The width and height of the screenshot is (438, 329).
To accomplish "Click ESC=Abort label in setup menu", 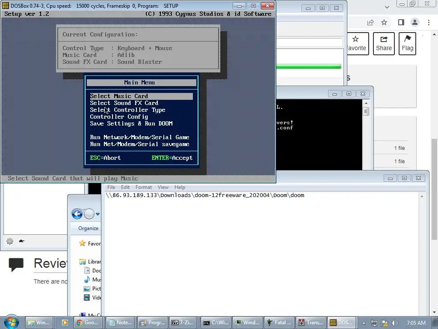I will [105, 158].
